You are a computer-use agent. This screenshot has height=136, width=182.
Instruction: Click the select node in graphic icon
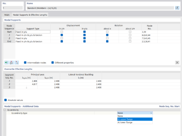(17, 62)
